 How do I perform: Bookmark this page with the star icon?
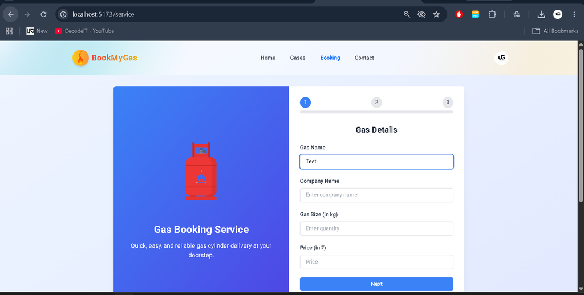pyautogui.click(x=436, y=14)
